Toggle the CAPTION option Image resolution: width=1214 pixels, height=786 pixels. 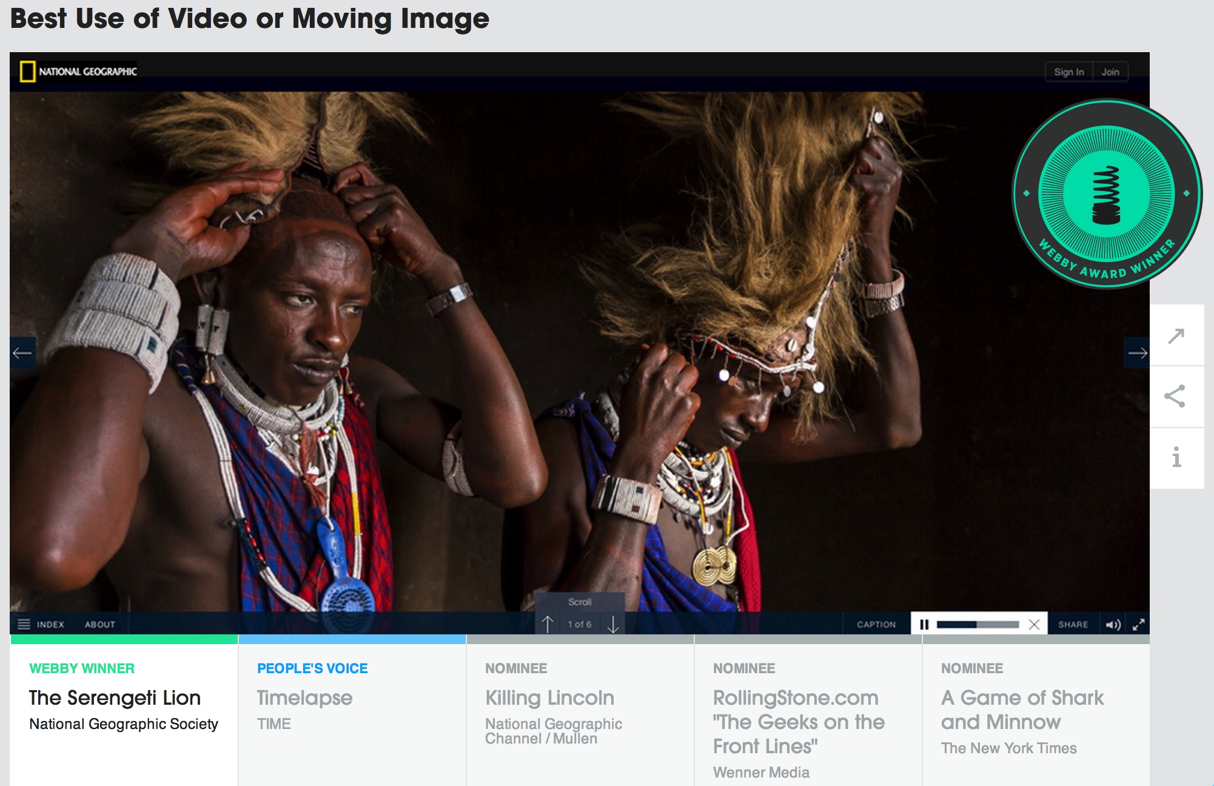tap(876, 624)
